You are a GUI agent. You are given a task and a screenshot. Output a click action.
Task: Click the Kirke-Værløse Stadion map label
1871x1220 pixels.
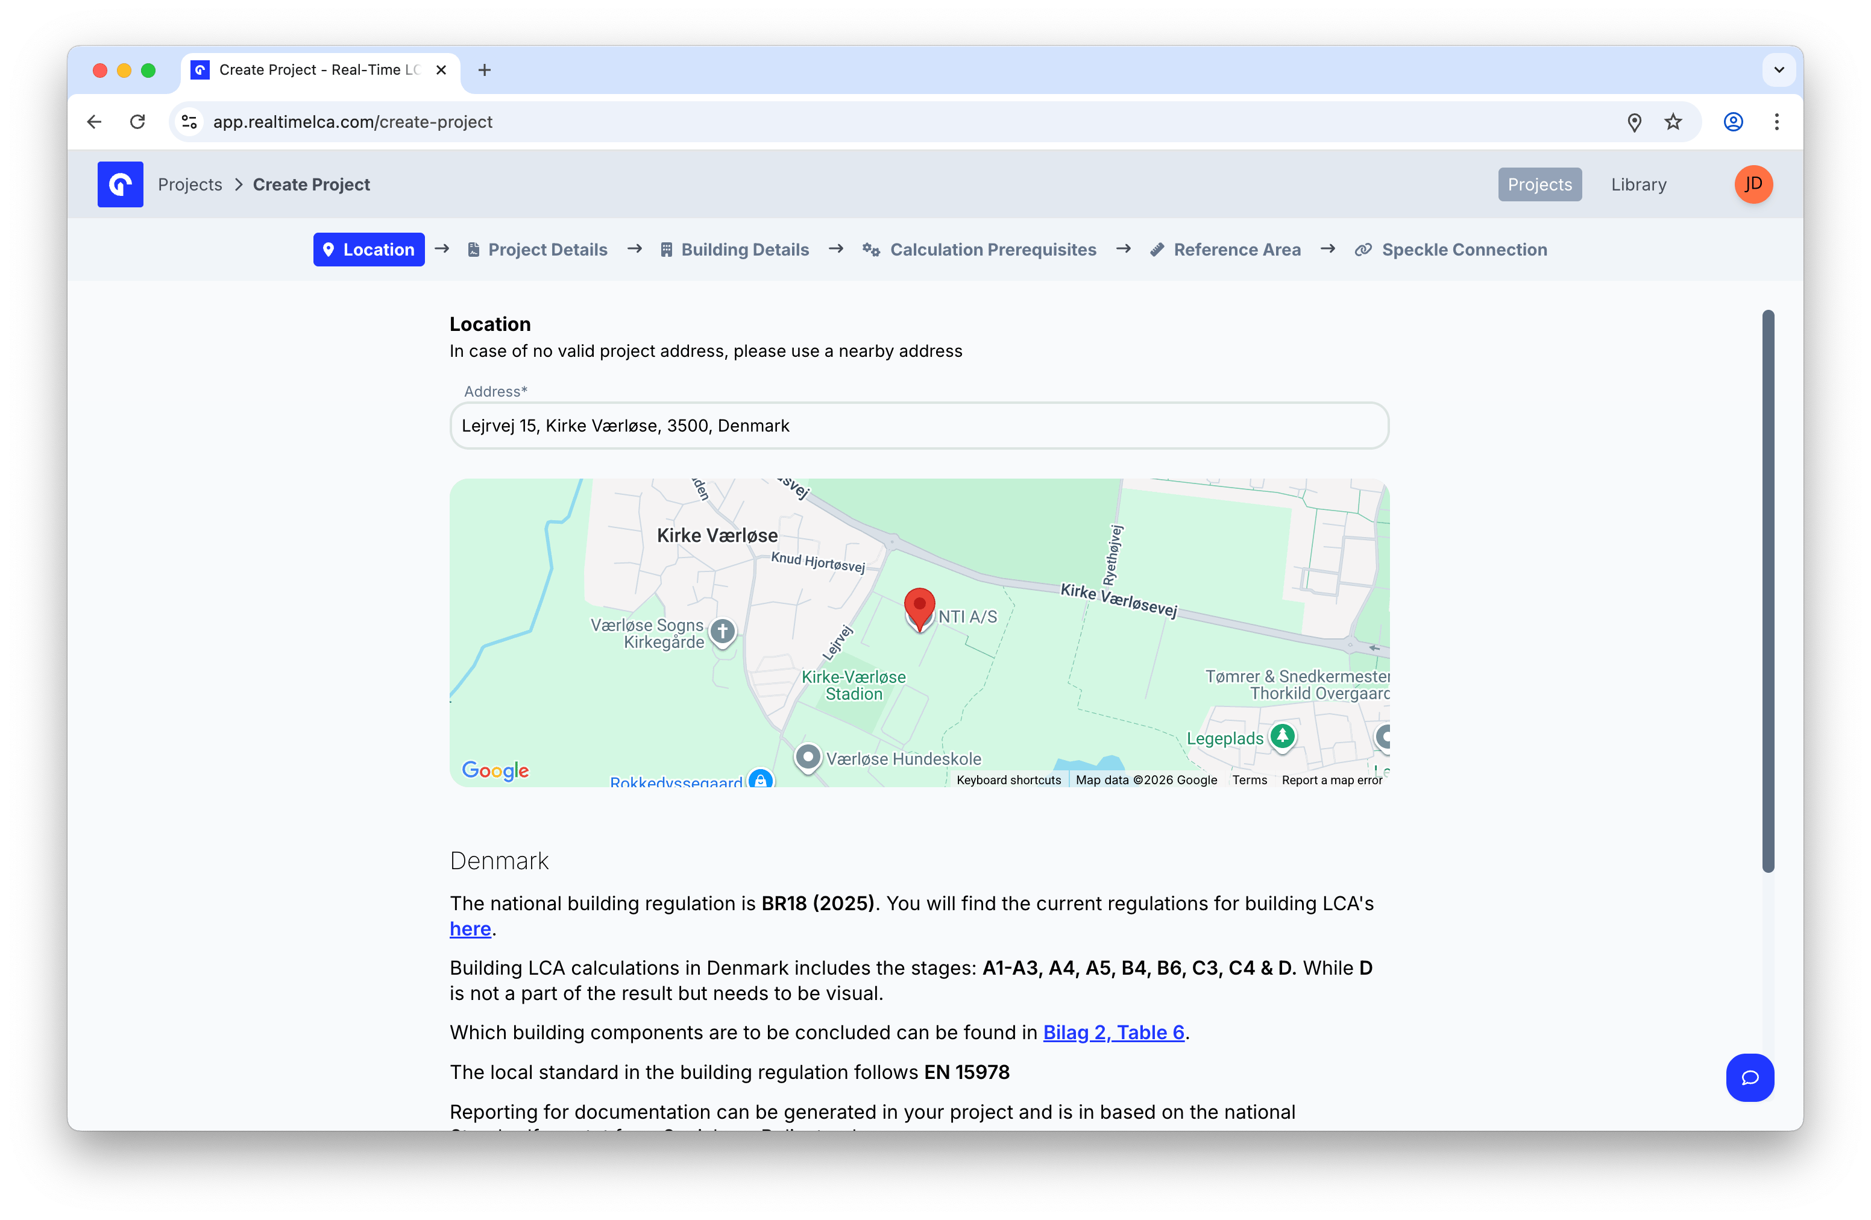pos(854,685)
